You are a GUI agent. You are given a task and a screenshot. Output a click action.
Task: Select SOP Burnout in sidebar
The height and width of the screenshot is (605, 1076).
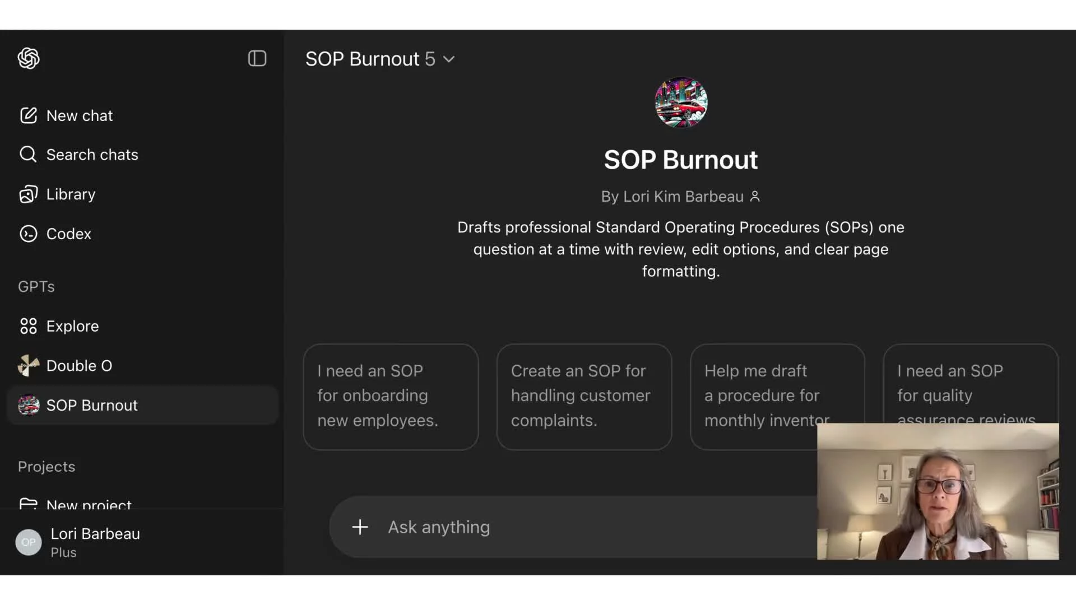click(x=91, y=405)
